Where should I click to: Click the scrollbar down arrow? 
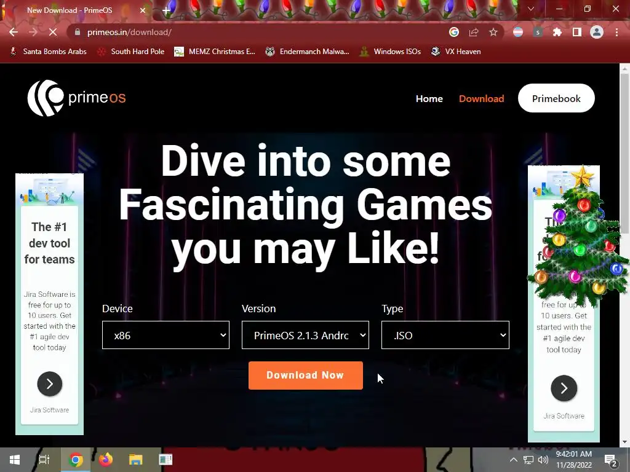tap(624, 442)
